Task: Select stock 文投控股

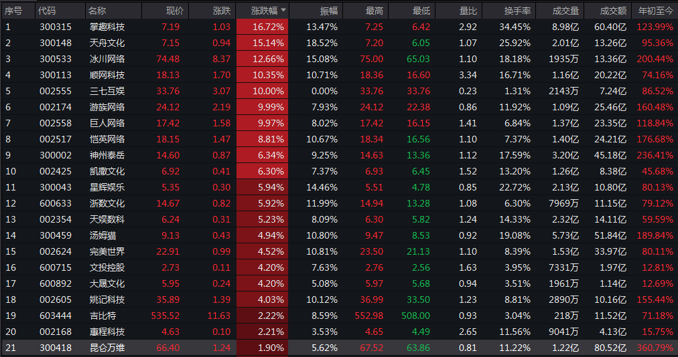Action: [x=107, y=267]
